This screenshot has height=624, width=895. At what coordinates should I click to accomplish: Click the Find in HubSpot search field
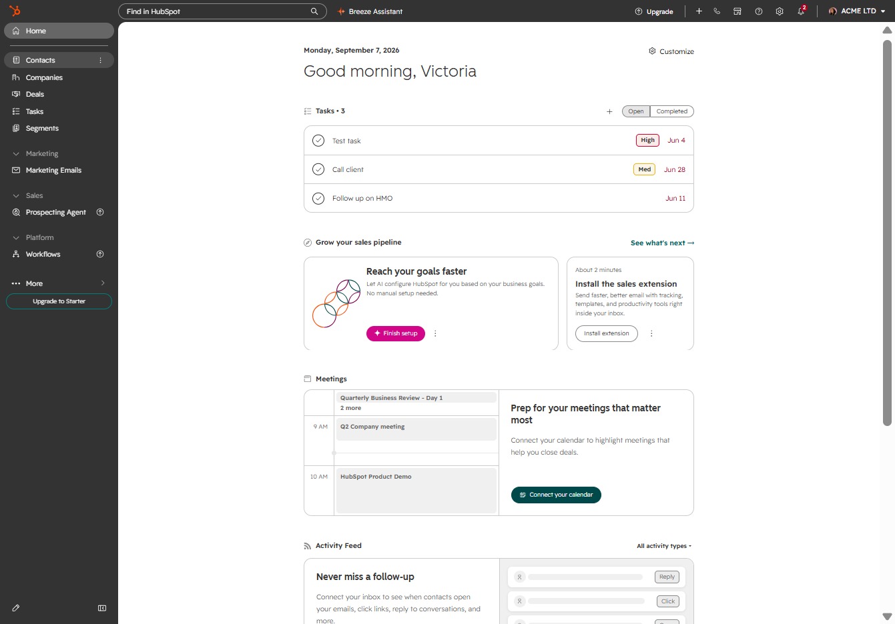click(x=222, y=11)
